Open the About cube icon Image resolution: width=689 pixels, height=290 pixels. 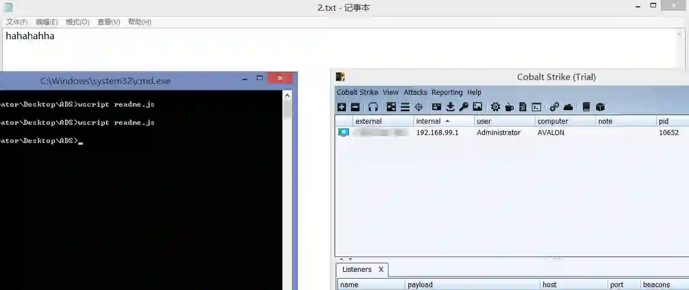600,107
